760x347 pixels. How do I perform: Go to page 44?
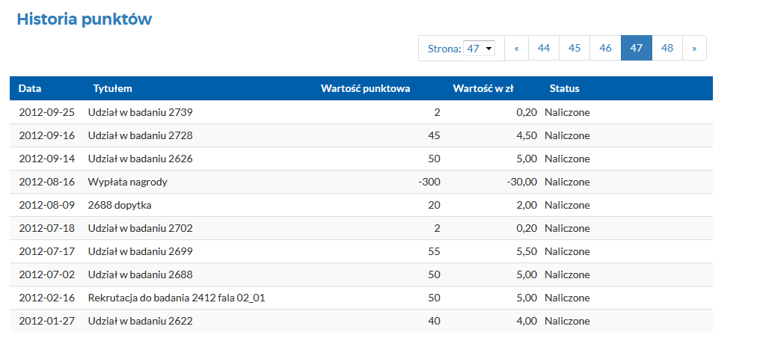(544, 48)
